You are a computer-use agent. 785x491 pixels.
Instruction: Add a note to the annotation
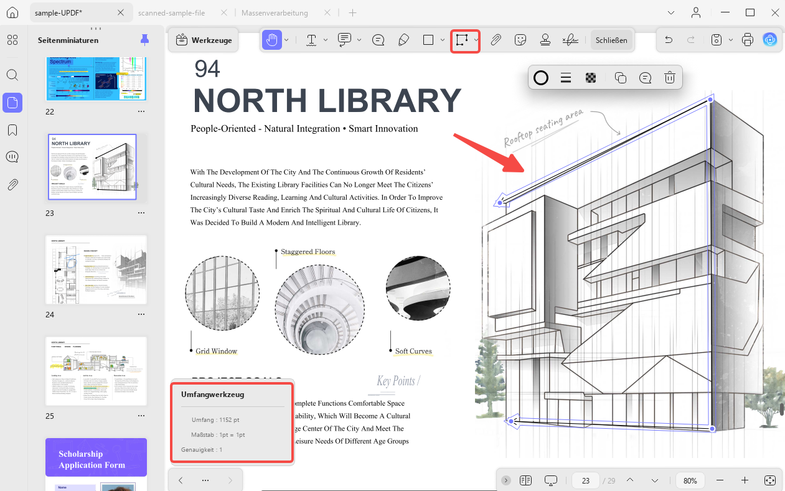coord(645,78)
